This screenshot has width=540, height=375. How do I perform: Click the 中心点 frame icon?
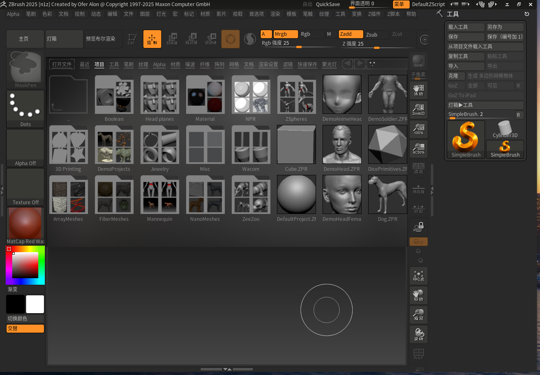(418, 276)
